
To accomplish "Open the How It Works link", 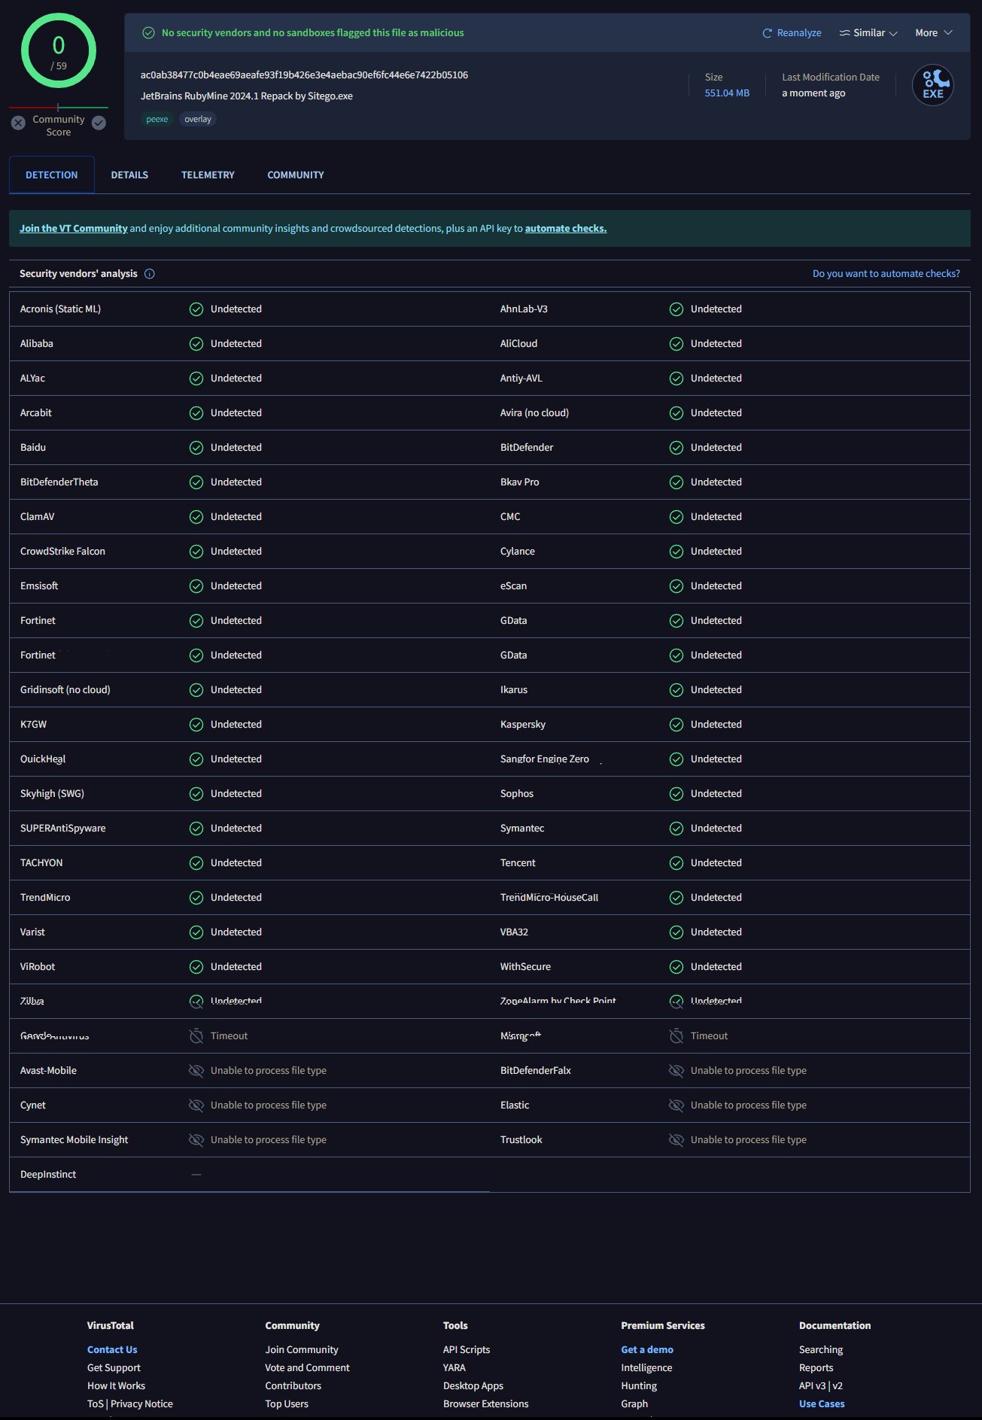I will click(x=116, y=1386).
